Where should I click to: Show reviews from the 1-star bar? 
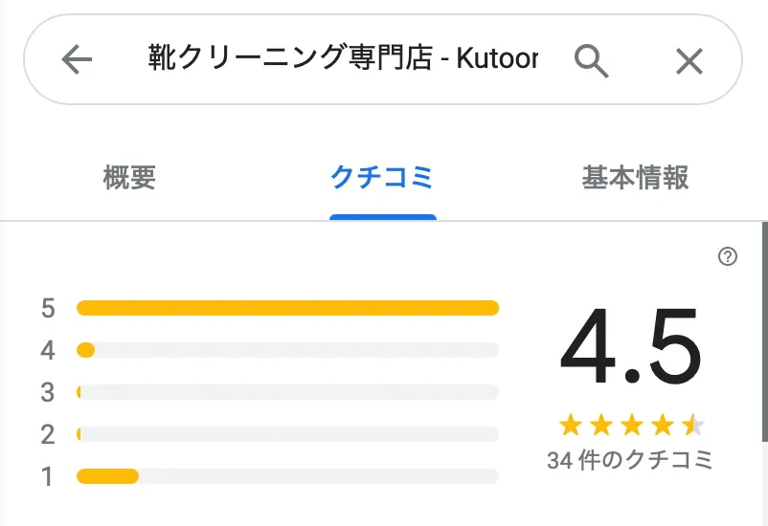(287, 476)
